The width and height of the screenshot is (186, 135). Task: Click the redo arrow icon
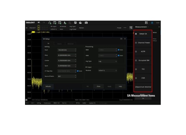point(44,22)
